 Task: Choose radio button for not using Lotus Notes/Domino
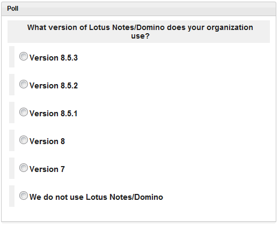coord(24,196)
